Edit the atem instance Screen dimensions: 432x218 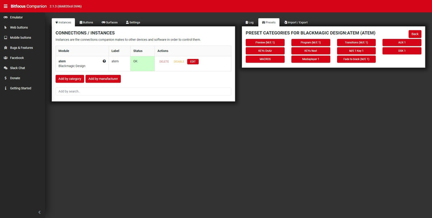click(193, 62)
